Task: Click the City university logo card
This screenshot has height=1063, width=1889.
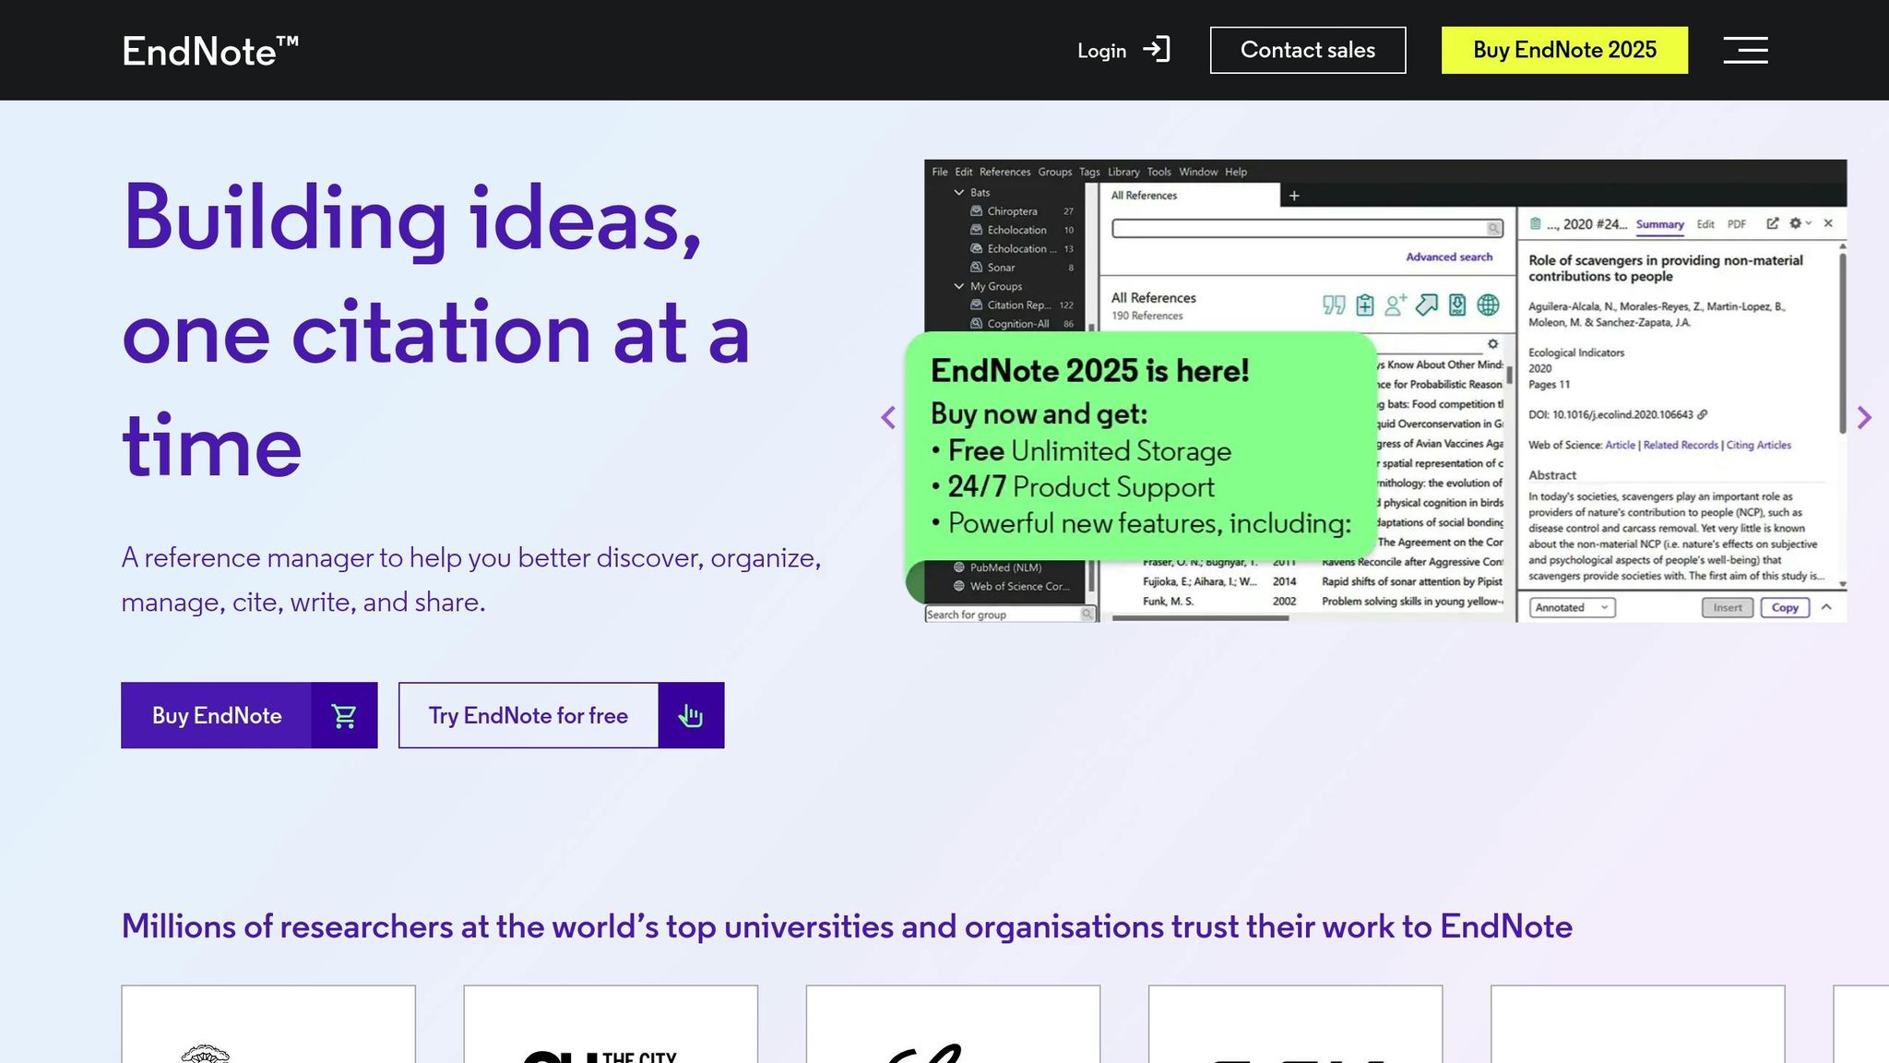Action: [611, 1024]
